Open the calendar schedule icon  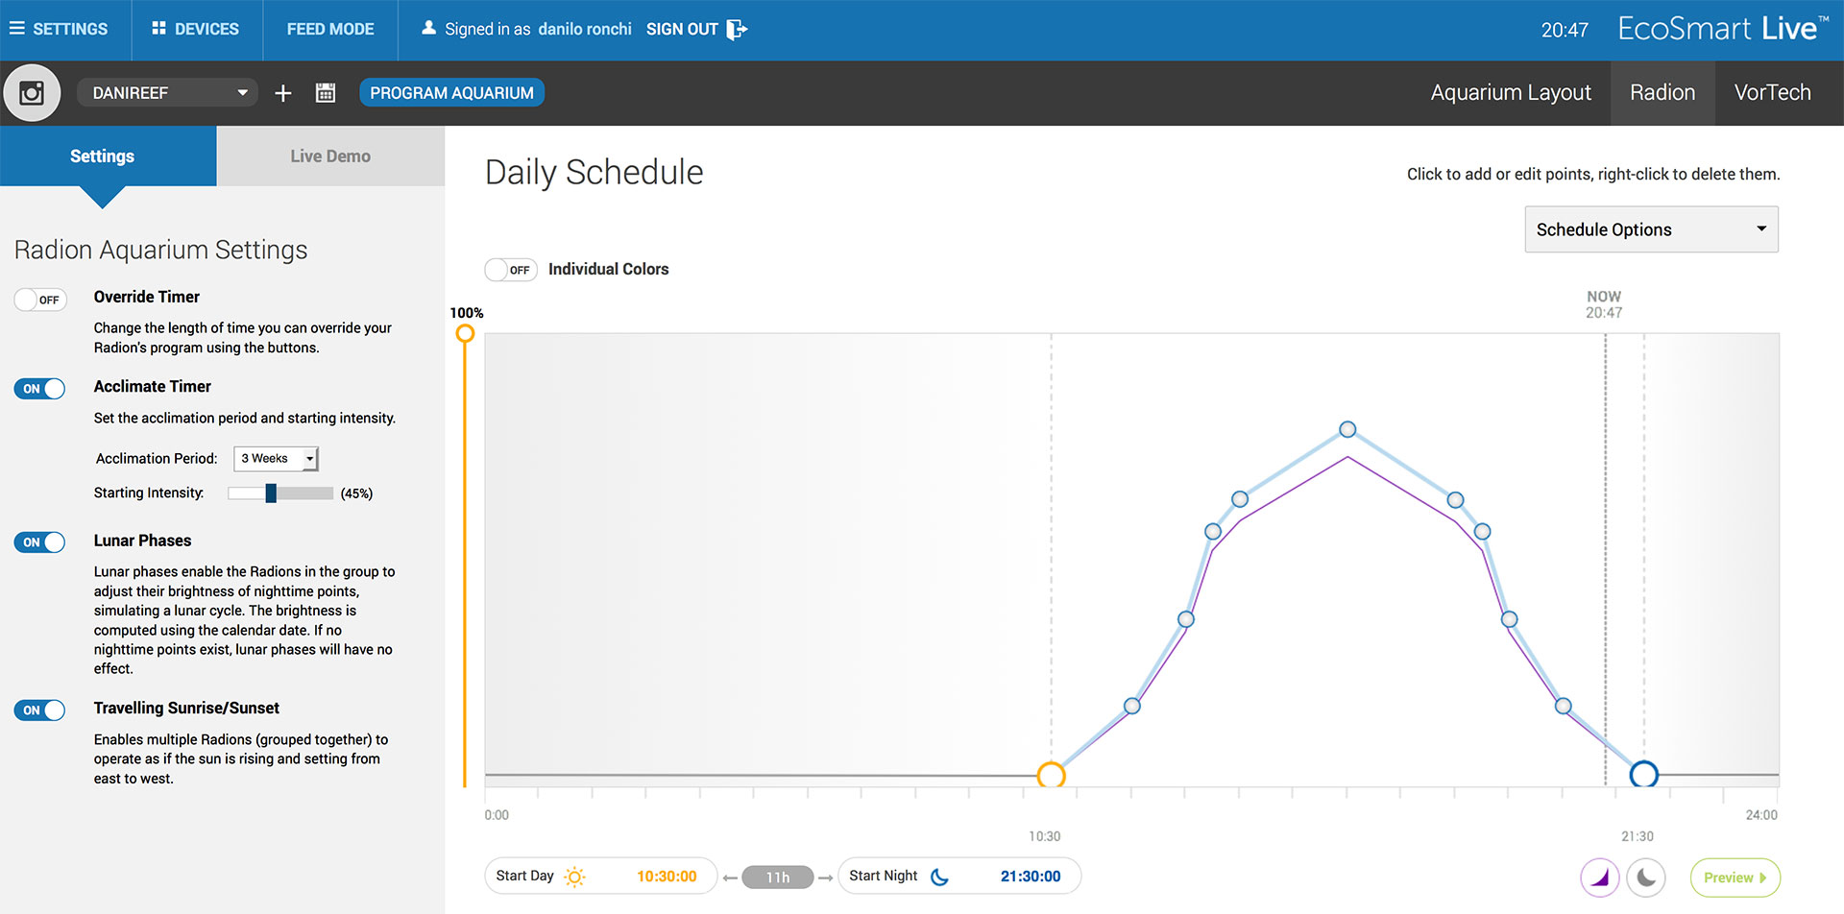(x=326, y=93)
